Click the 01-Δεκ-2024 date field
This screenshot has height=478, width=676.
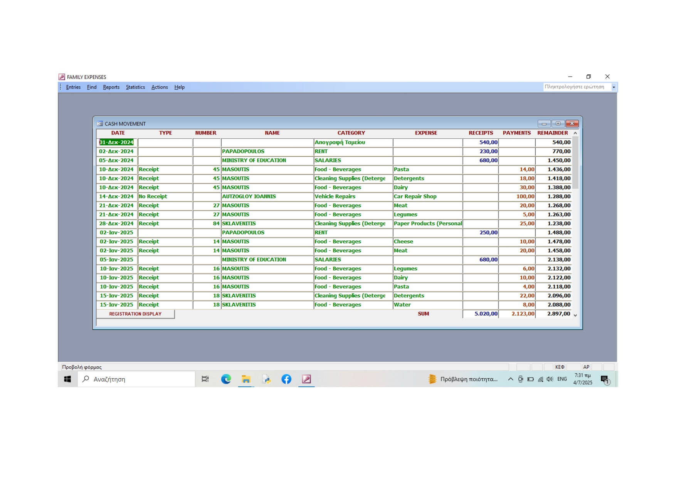coord(117,143)
